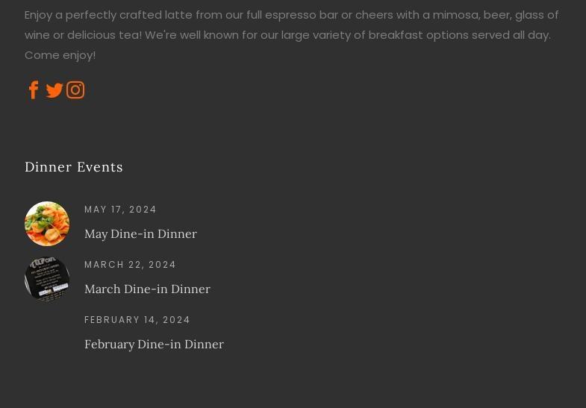Click the May Dine-in Dinner pasta thumbnail
The height and width of the screenshot is (408, 586).
pos(47,224)
